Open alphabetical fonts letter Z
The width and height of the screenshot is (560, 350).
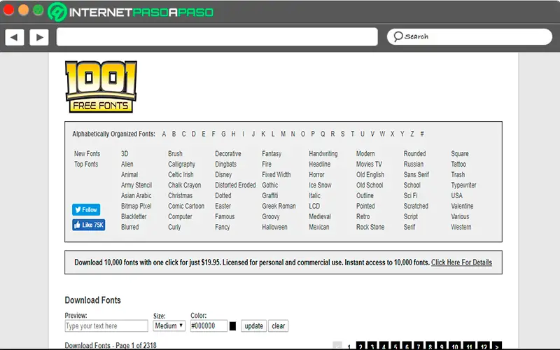tap(412, 134)
